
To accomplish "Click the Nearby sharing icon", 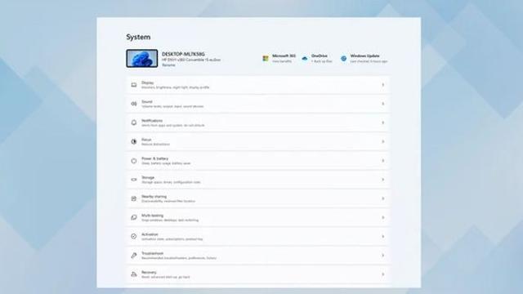I will [x=134, y=198].
